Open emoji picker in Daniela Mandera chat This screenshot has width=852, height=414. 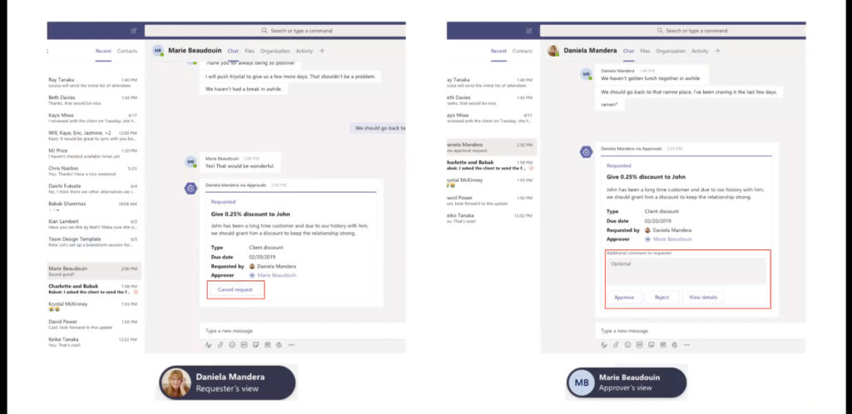[627, 344]
